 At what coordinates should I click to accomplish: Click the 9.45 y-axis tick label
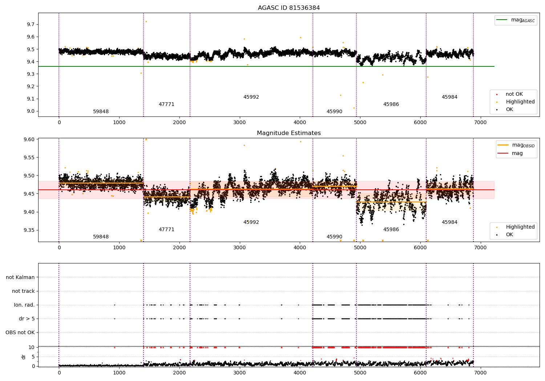pos(29,194)
